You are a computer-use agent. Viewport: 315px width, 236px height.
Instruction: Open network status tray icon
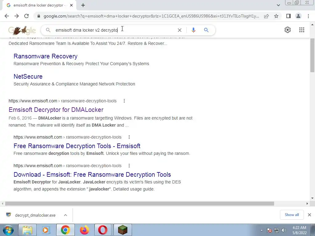point(277,230)
